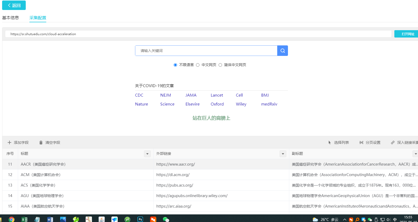Switch to the 采集配置 tab
Screen dimensions: 418x222
tap(38, 18)
